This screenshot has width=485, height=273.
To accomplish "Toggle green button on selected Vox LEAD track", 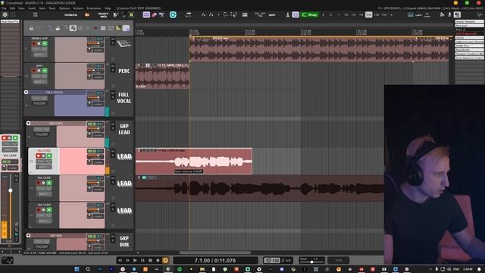I will (48, 155).
